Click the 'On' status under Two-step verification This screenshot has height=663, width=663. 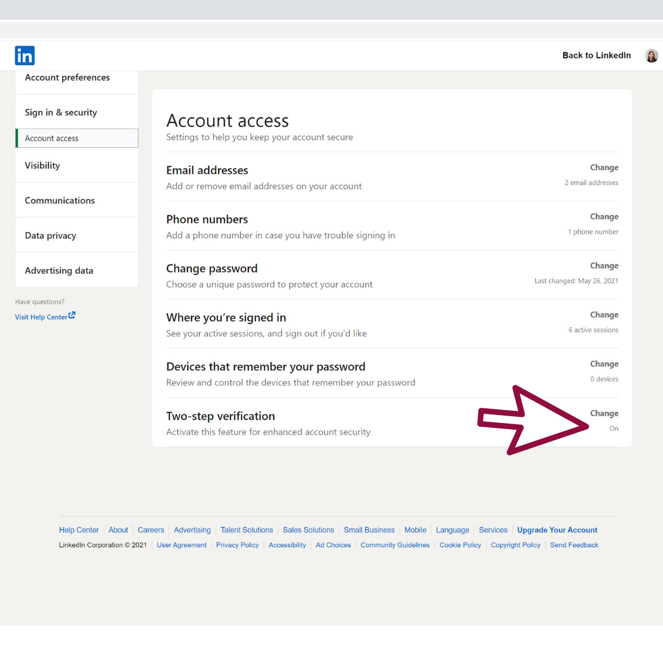(613, 428)
